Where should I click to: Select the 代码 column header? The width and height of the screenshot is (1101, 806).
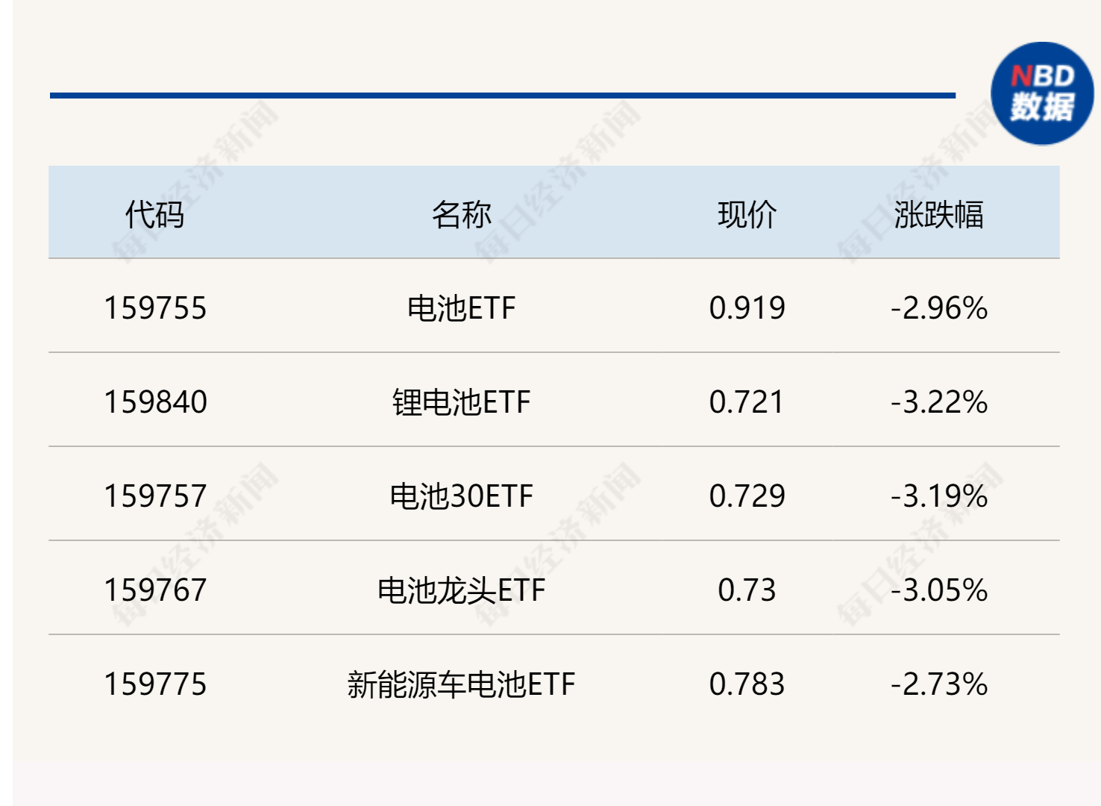(154, 214)
